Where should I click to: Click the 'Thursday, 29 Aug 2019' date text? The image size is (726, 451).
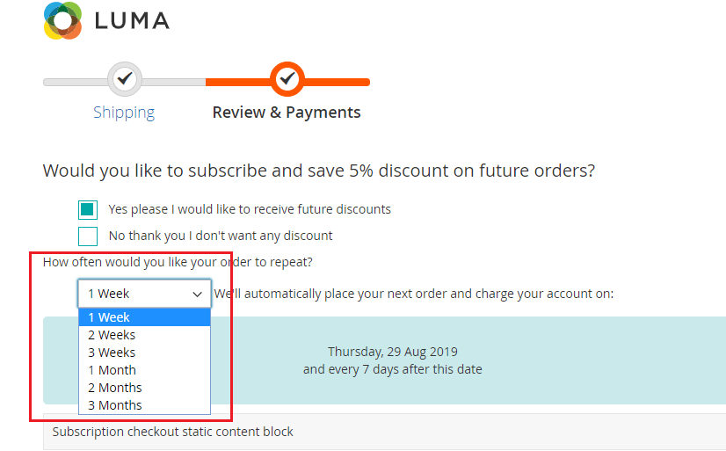pos(392,352)
